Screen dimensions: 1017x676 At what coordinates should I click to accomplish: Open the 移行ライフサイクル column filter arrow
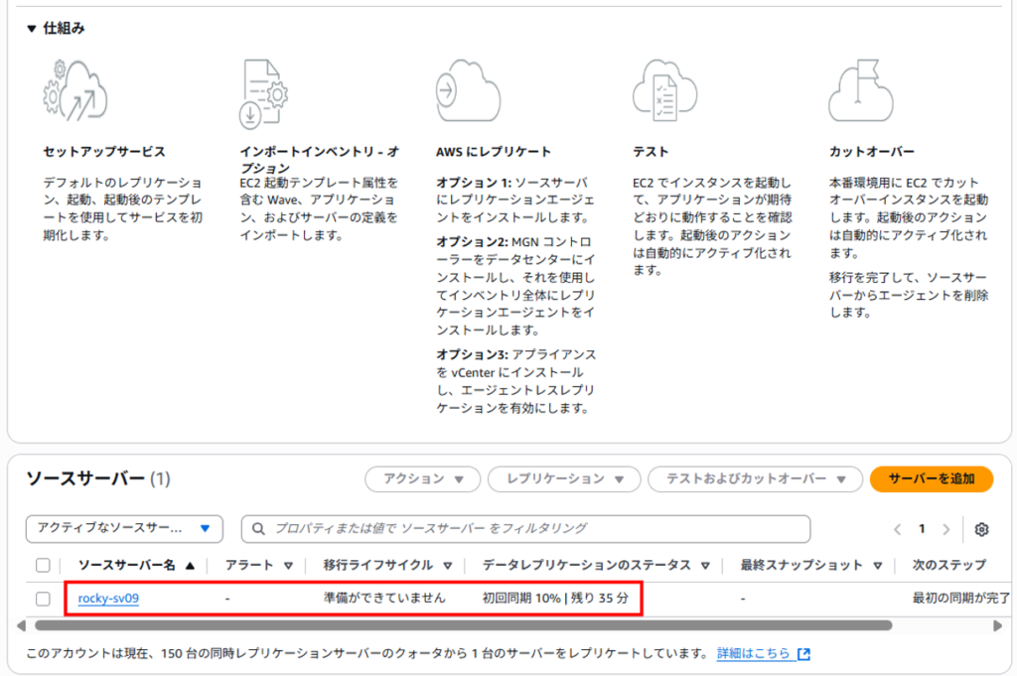point(448,566)
